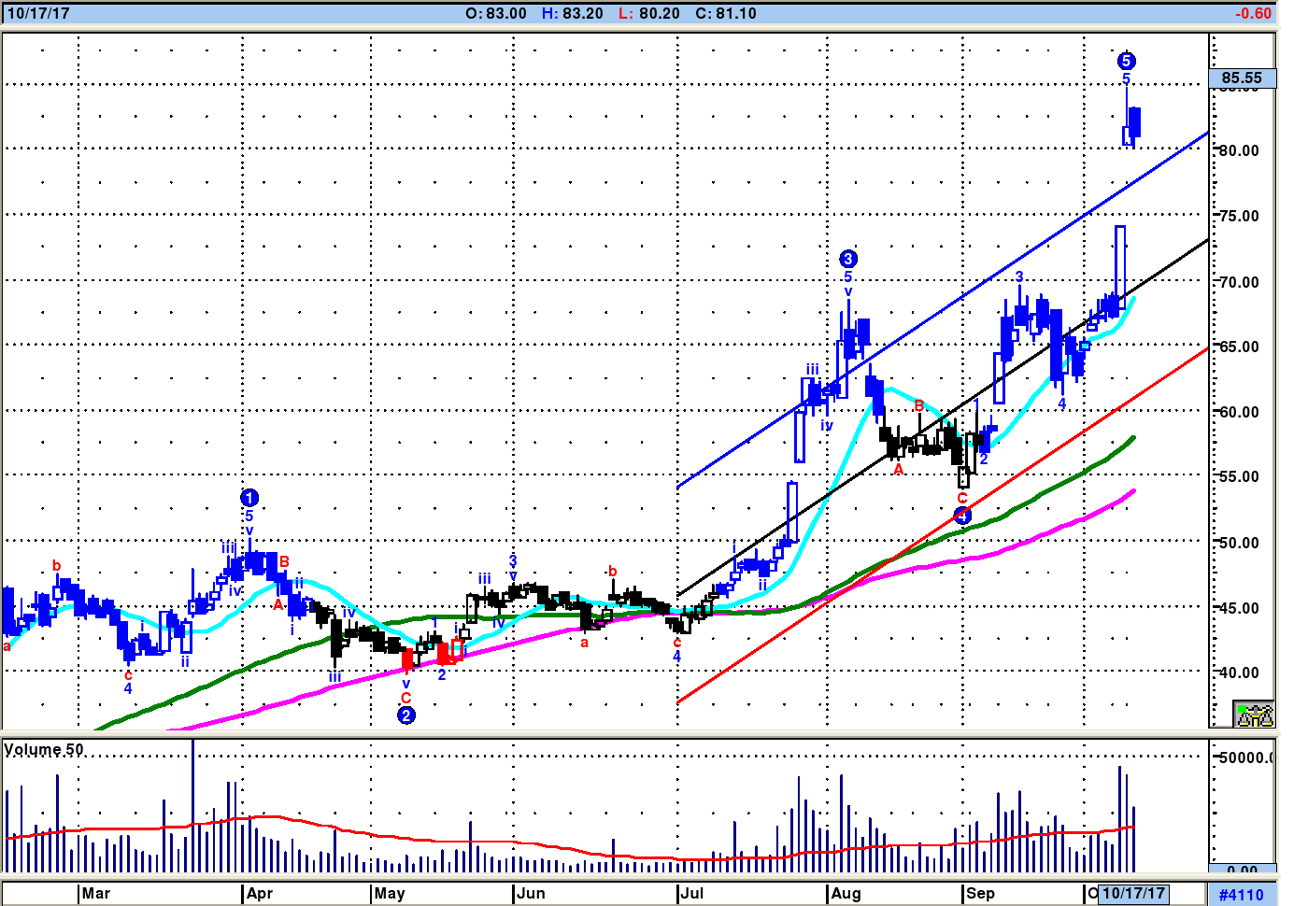Screen dimensions: 1308x906
Task: Select the Mar month label on the time axis
Action: click(95, 893)
